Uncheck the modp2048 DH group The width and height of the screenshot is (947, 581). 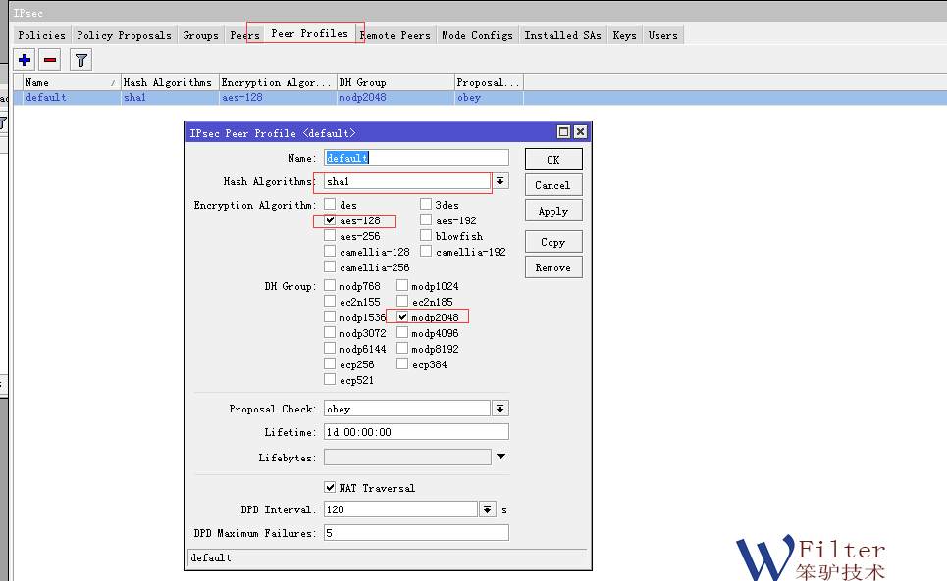402,317
